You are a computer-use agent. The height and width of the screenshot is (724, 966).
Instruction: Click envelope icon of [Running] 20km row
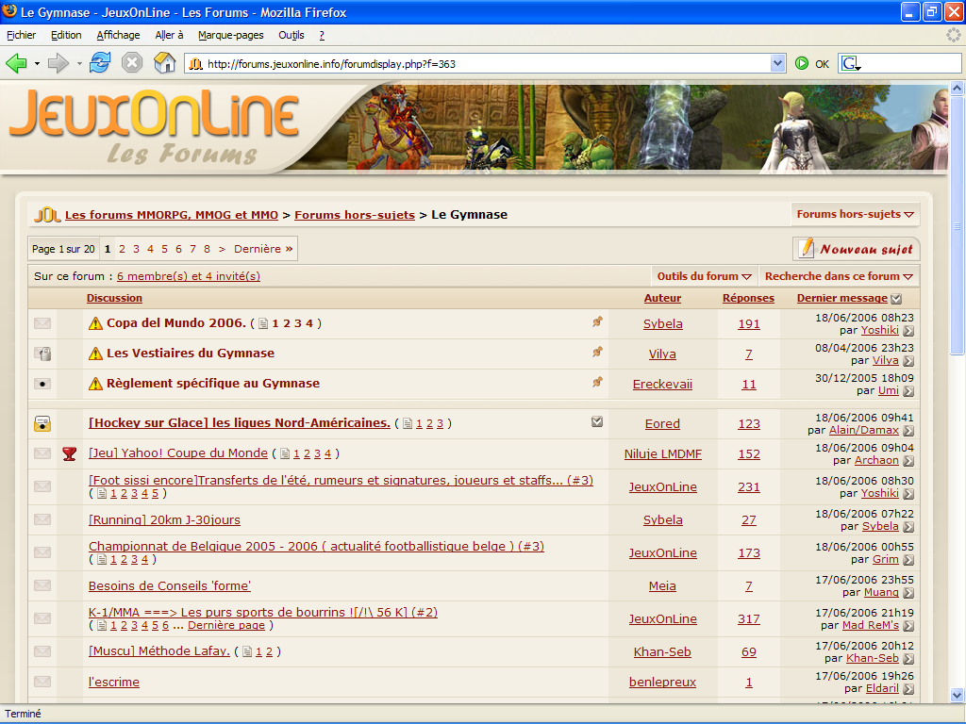42,519
